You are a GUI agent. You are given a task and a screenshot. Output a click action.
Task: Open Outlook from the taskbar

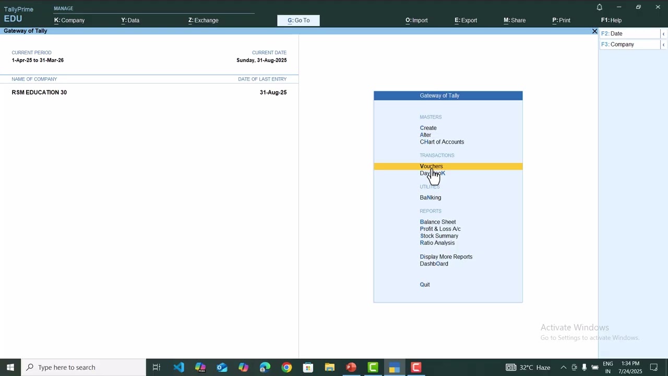[x=222, y=368]
